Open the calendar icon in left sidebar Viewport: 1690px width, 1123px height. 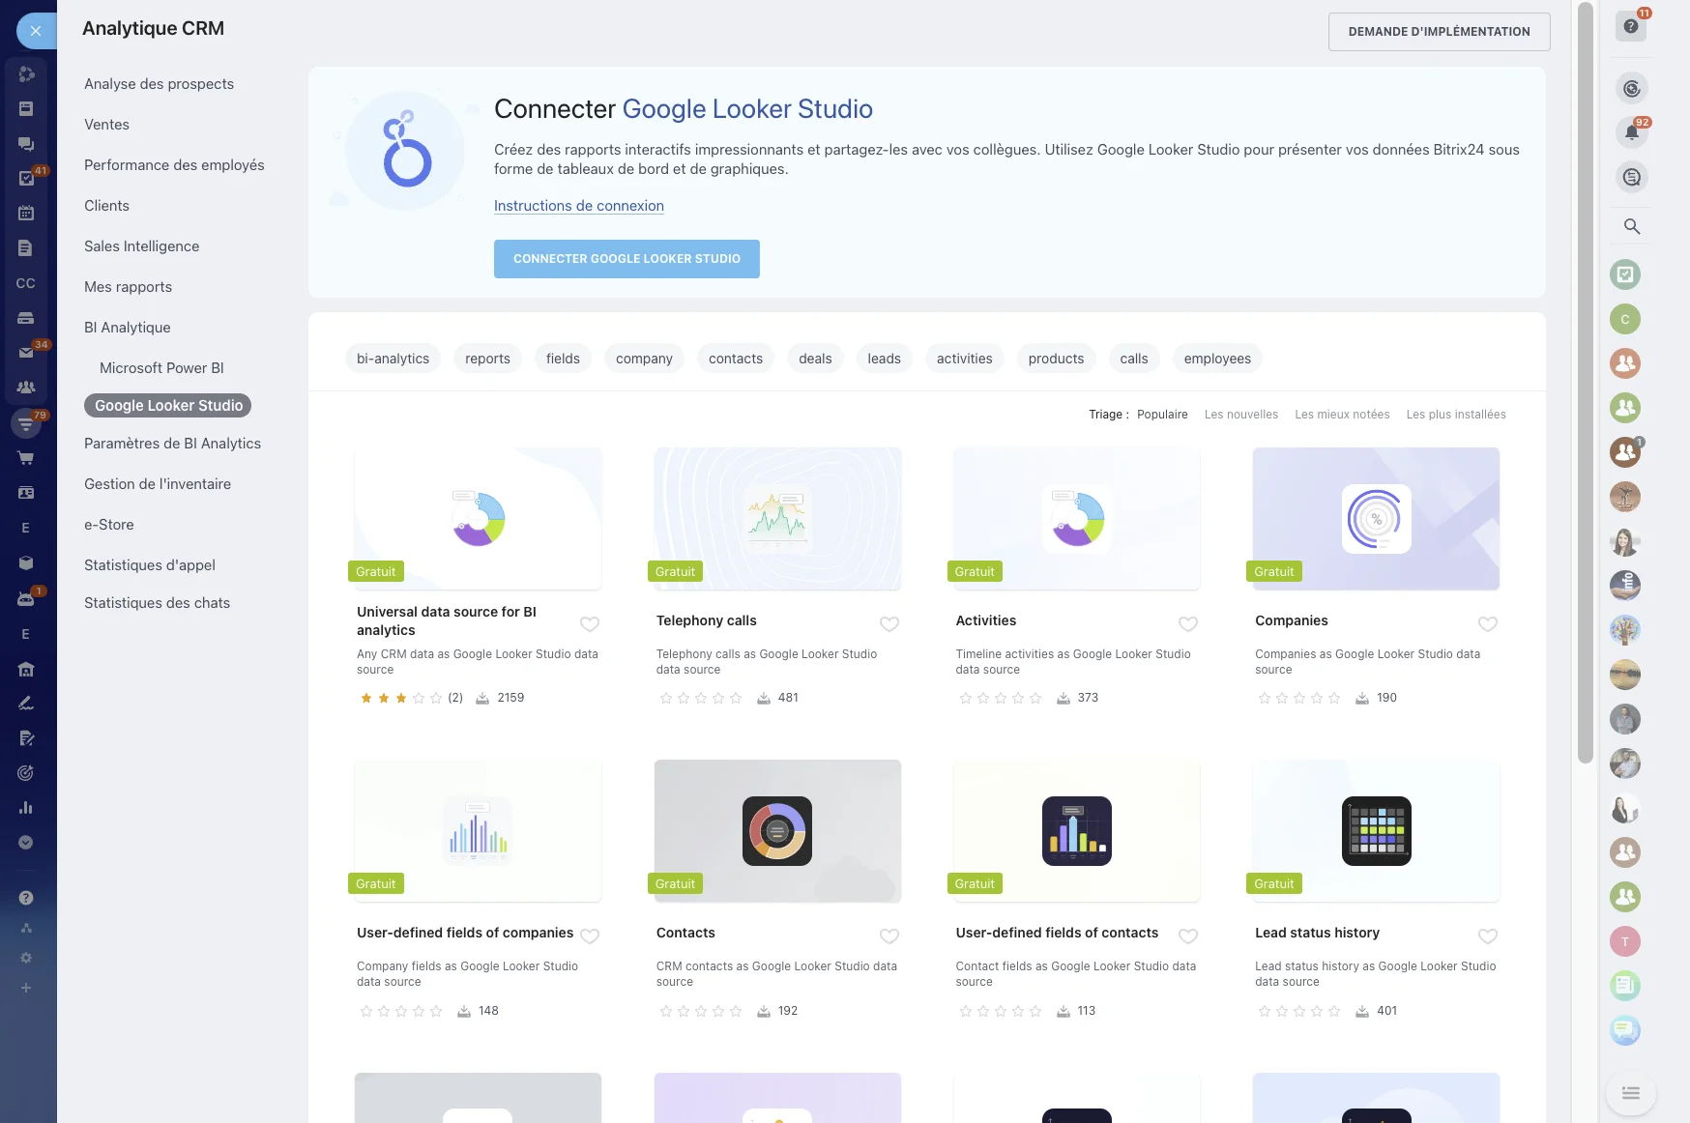point(26,213)
